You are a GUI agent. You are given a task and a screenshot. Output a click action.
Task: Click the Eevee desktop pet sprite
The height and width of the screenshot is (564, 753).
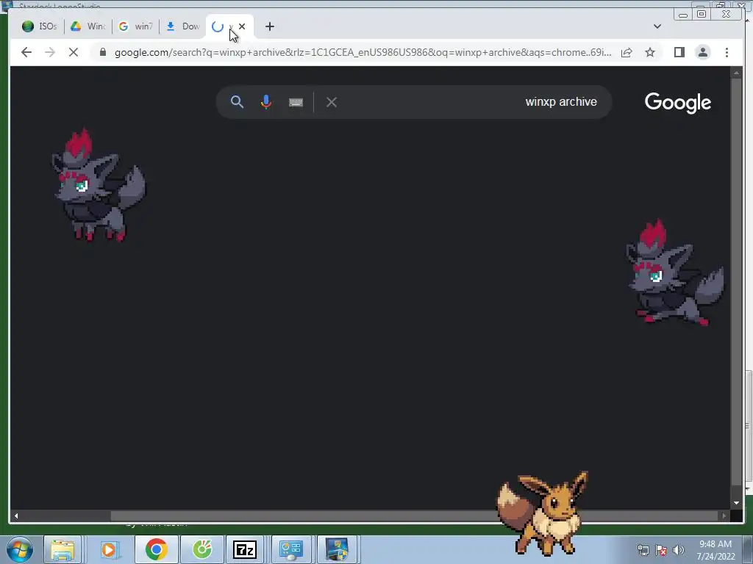point(542,512)
